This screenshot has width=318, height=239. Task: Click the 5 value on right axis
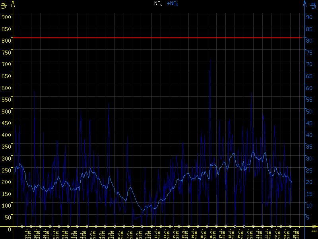[308, 217]
